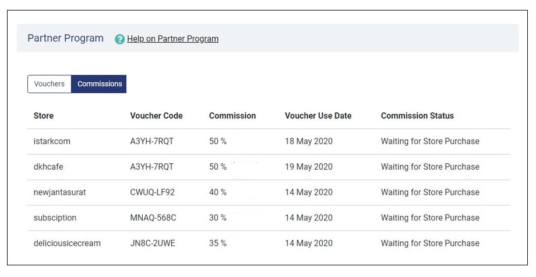Click the deliciousicecream store name
This screenshot has width=536, height=277.
(67, 243)
